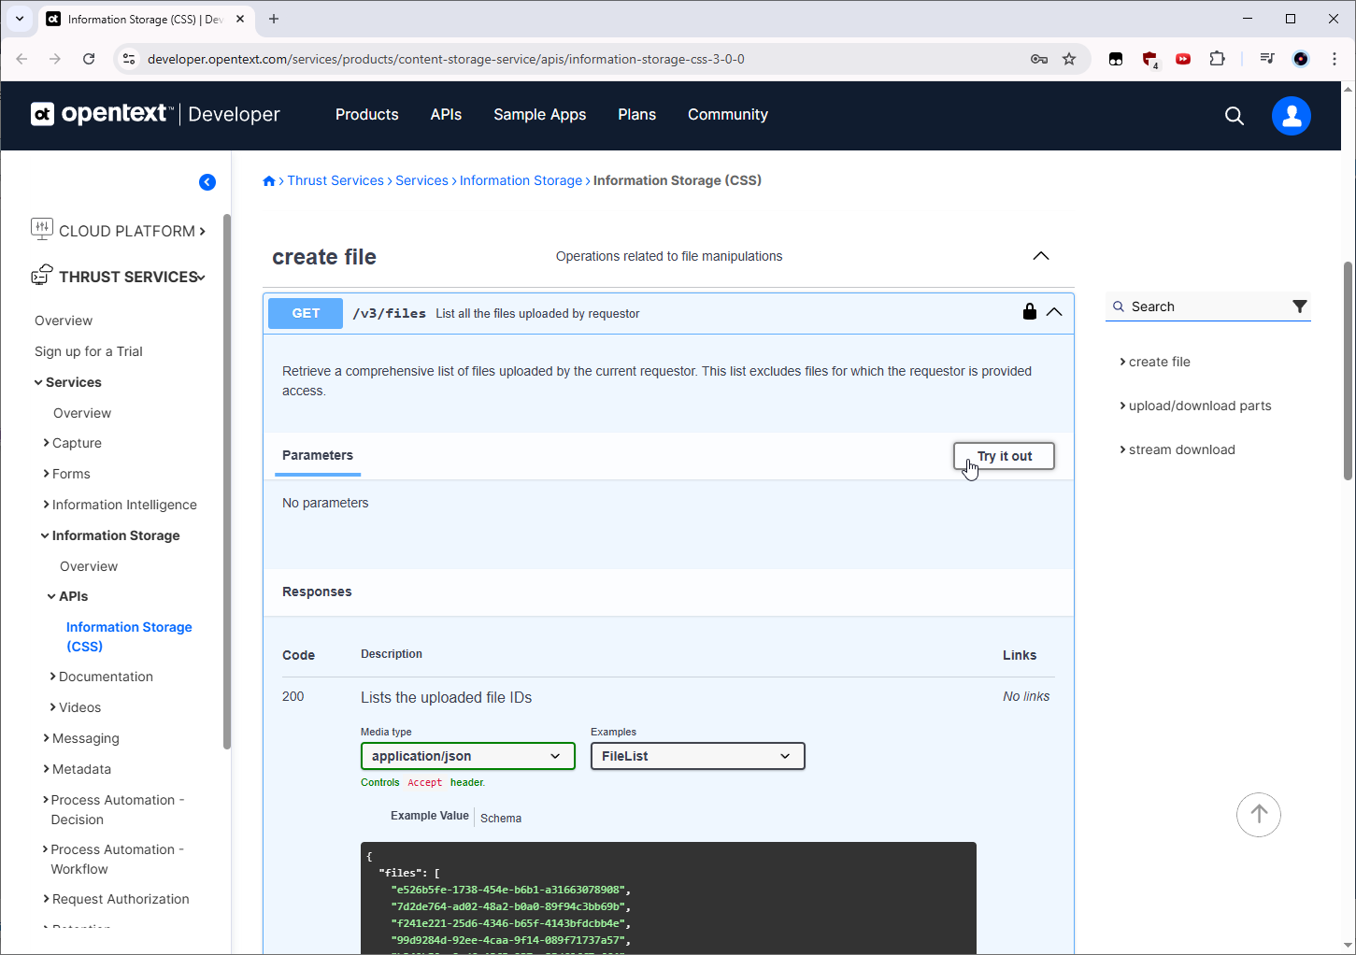This screenshot has width=1356, height=955.
Task: Open Information Storage (CSS) sidebar link
Action: coord(129,636)
